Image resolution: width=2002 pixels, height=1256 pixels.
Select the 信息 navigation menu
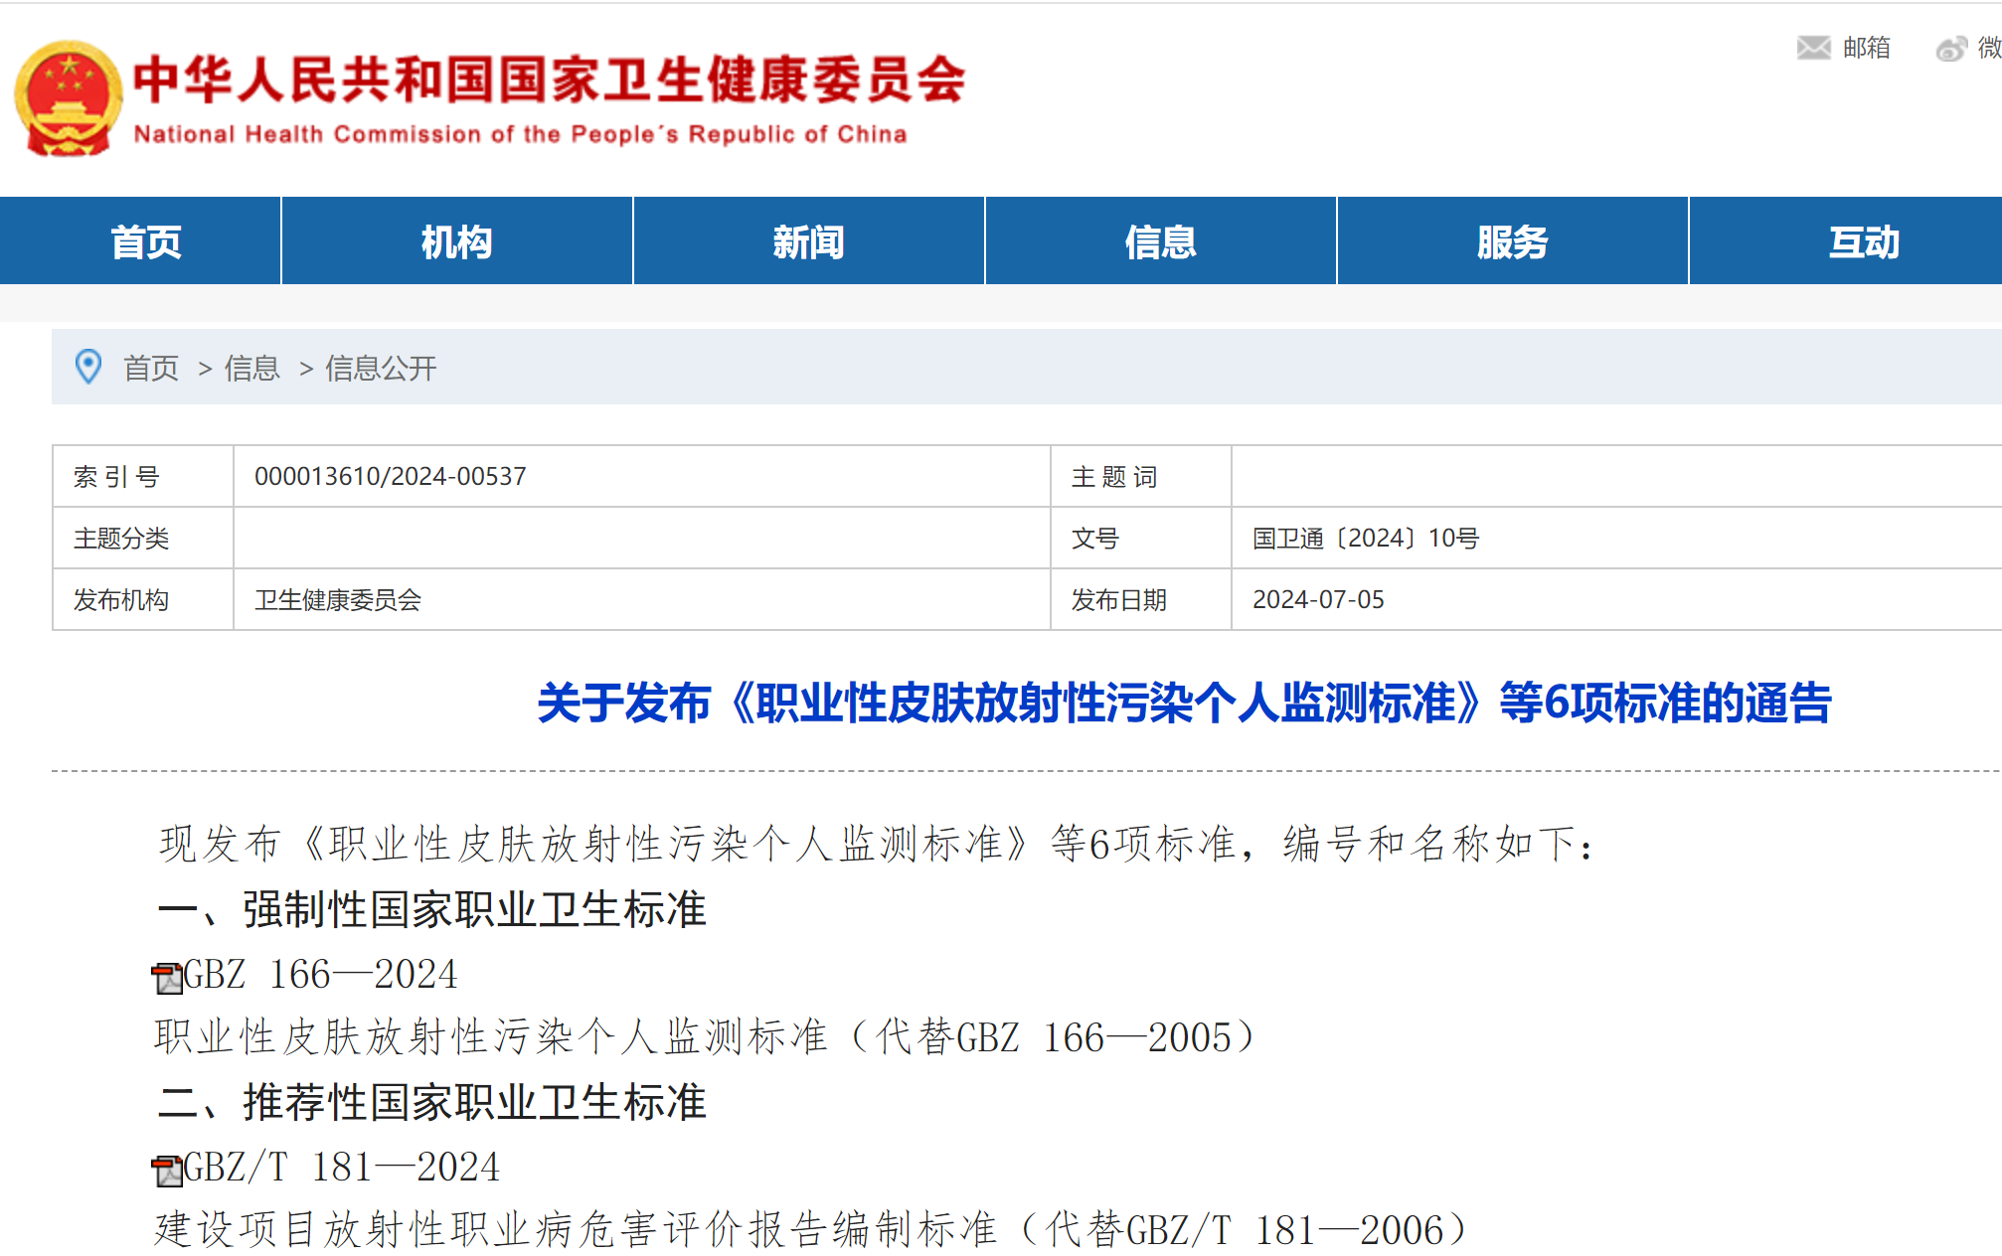click(1160, 241)
